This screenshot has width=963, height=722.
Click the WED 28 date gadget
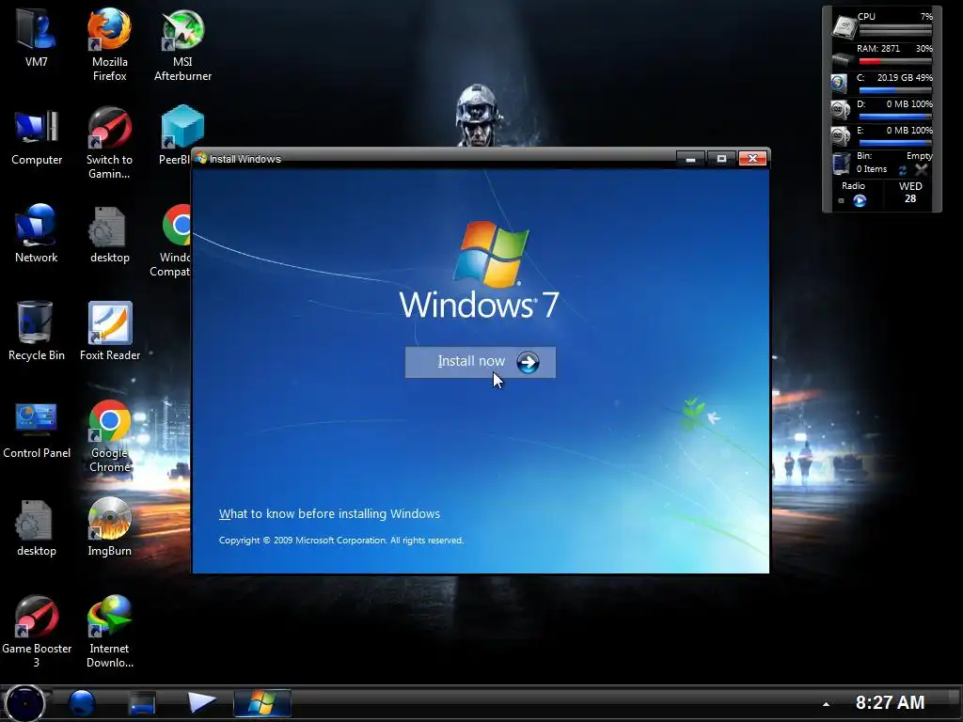(x=910, y=192)
